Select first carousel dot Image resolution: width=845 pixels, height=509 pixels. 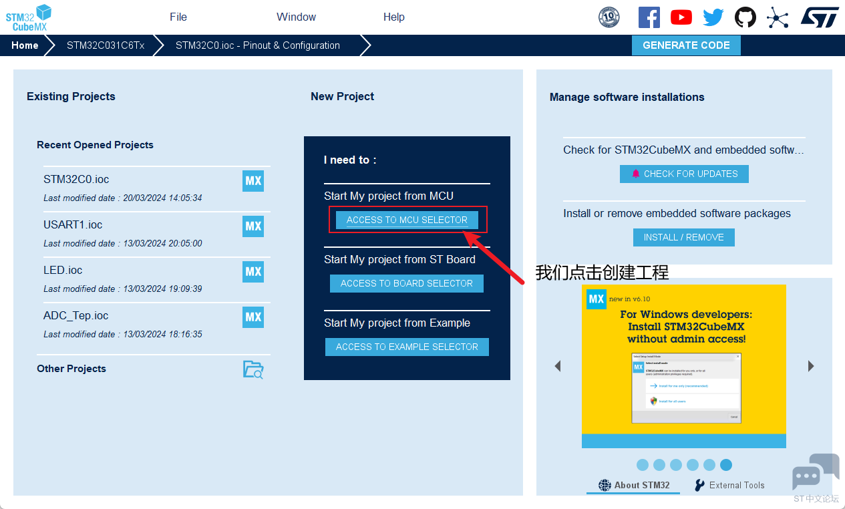[x=643, y=465]
